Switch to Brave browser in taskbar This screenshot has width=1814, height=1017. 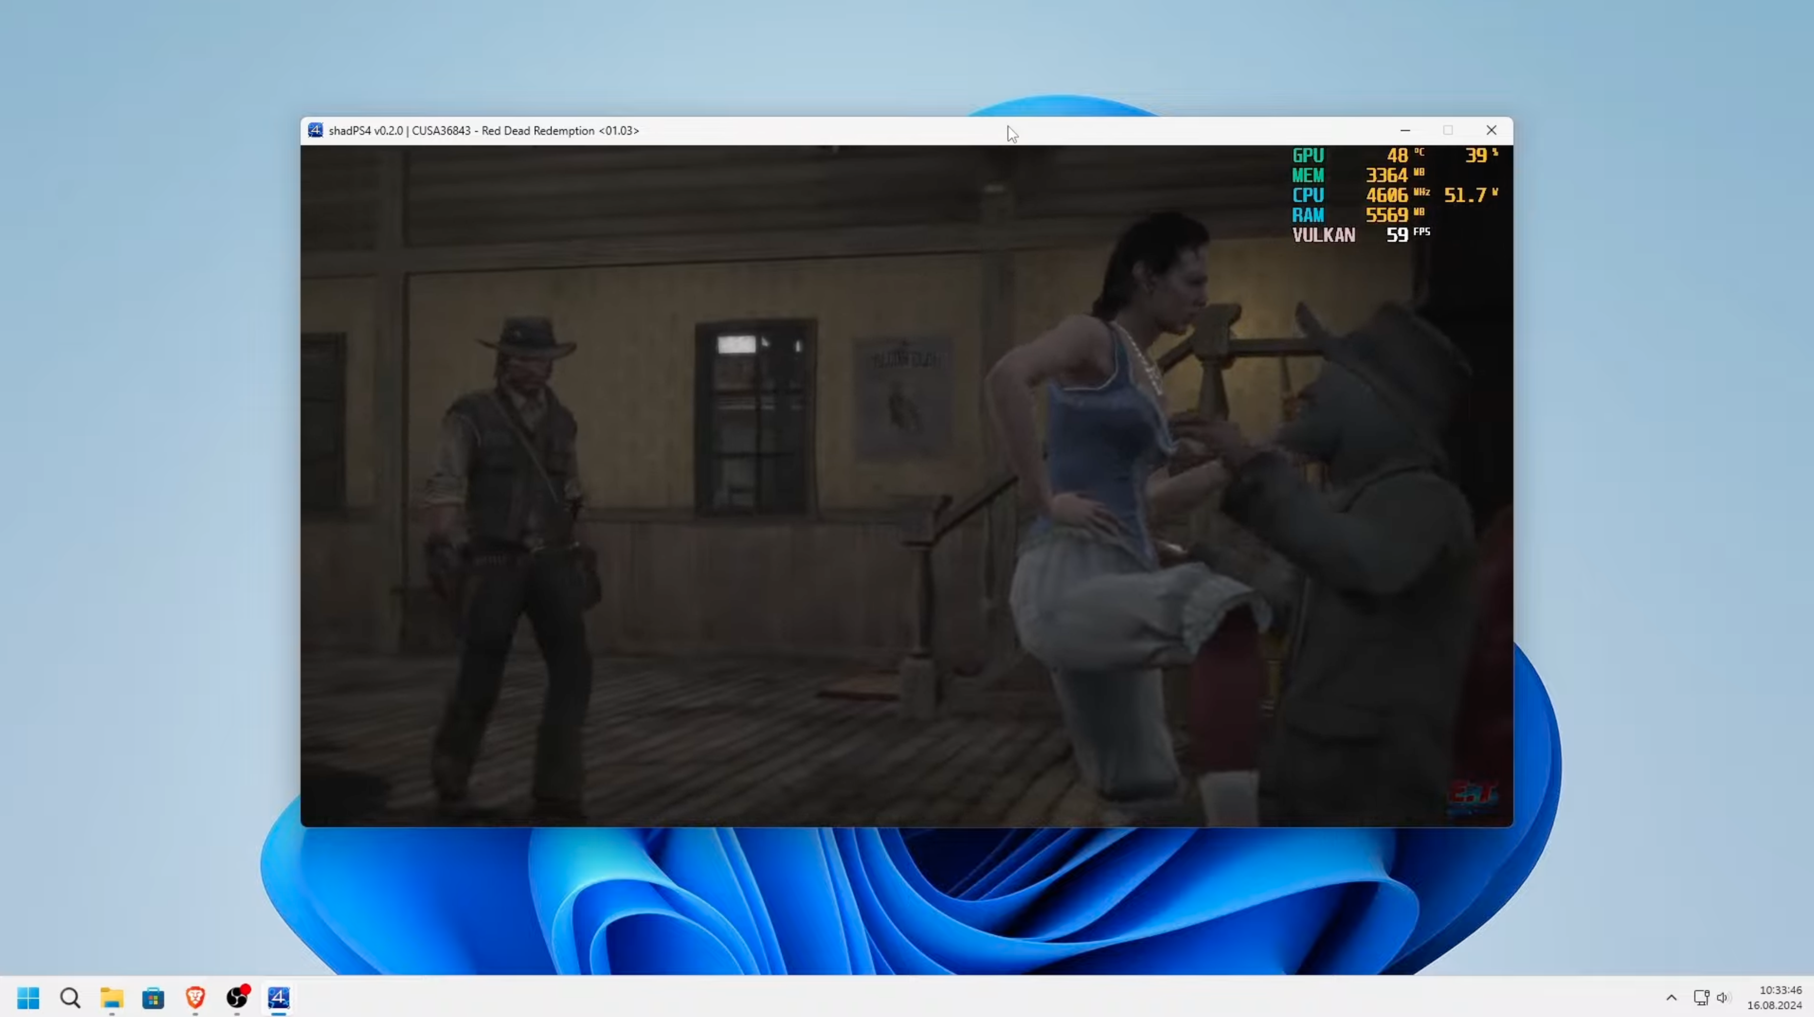195,997
